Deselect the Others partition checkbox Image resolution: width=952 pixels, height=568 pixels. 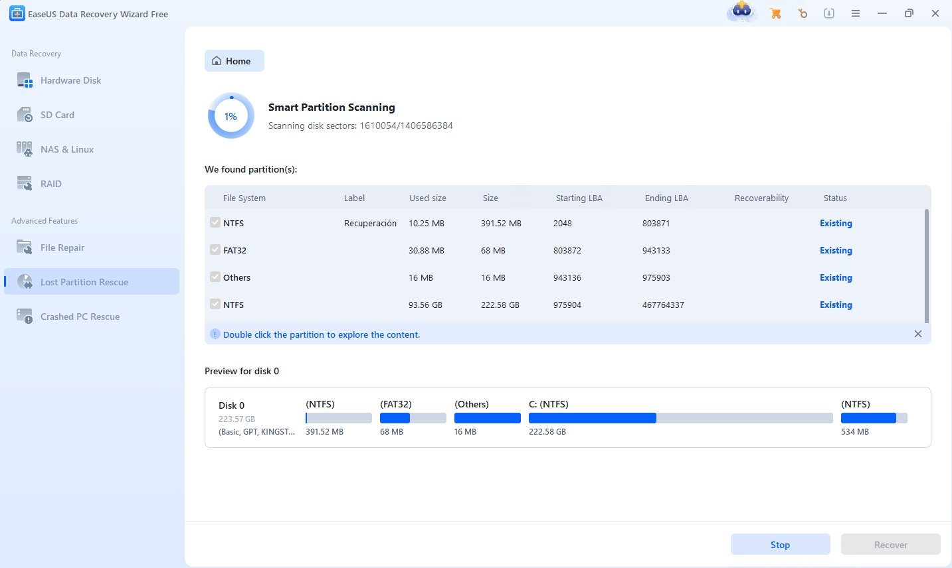(215, 277)
